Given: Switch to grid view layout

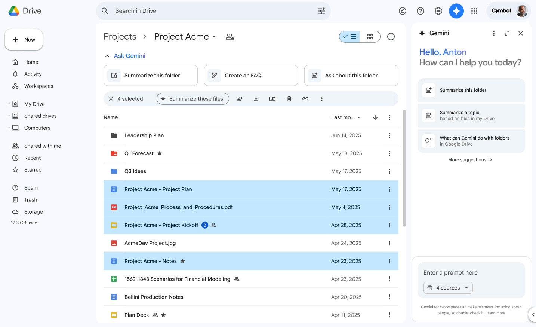Looking at the screenshot, I should (x=370, y=36).
